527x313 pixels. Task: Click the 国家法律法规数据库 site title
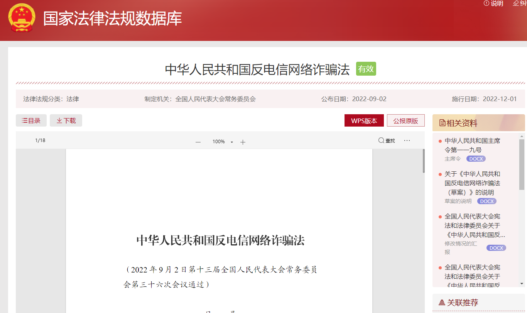coord(112,19)
